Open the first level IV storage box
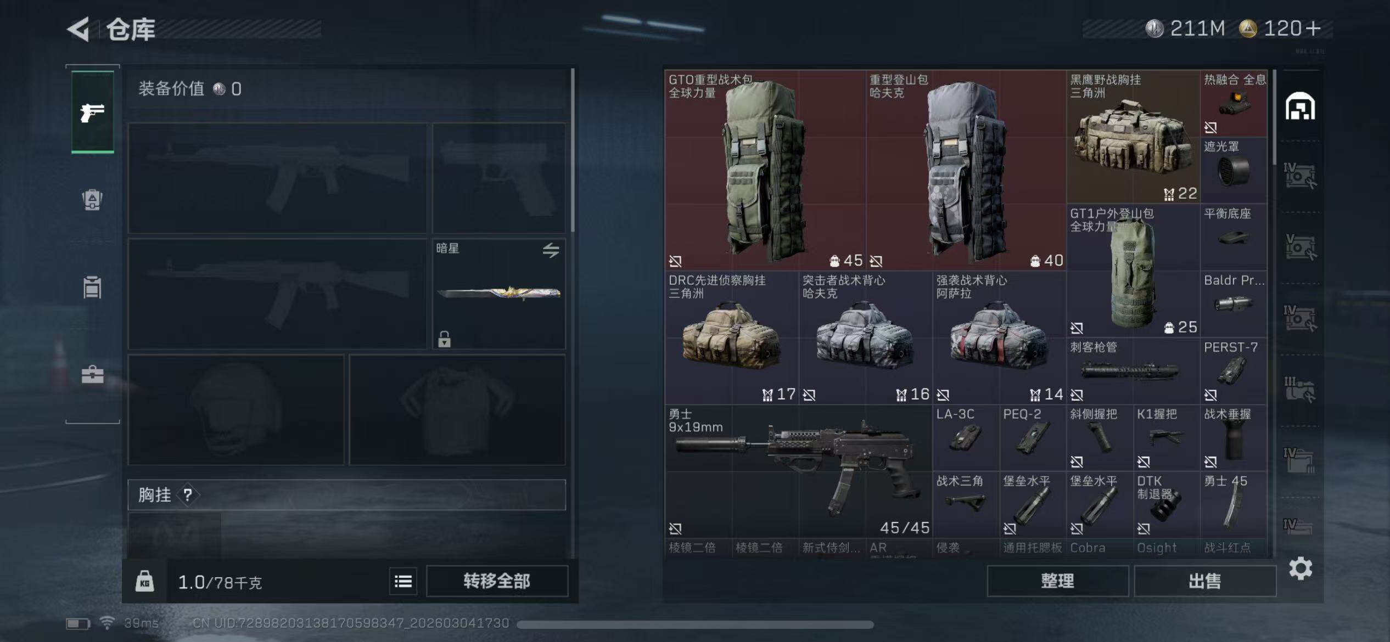Image resolution: width=1390 pixels, height=642 pixels. point(1300,176)
